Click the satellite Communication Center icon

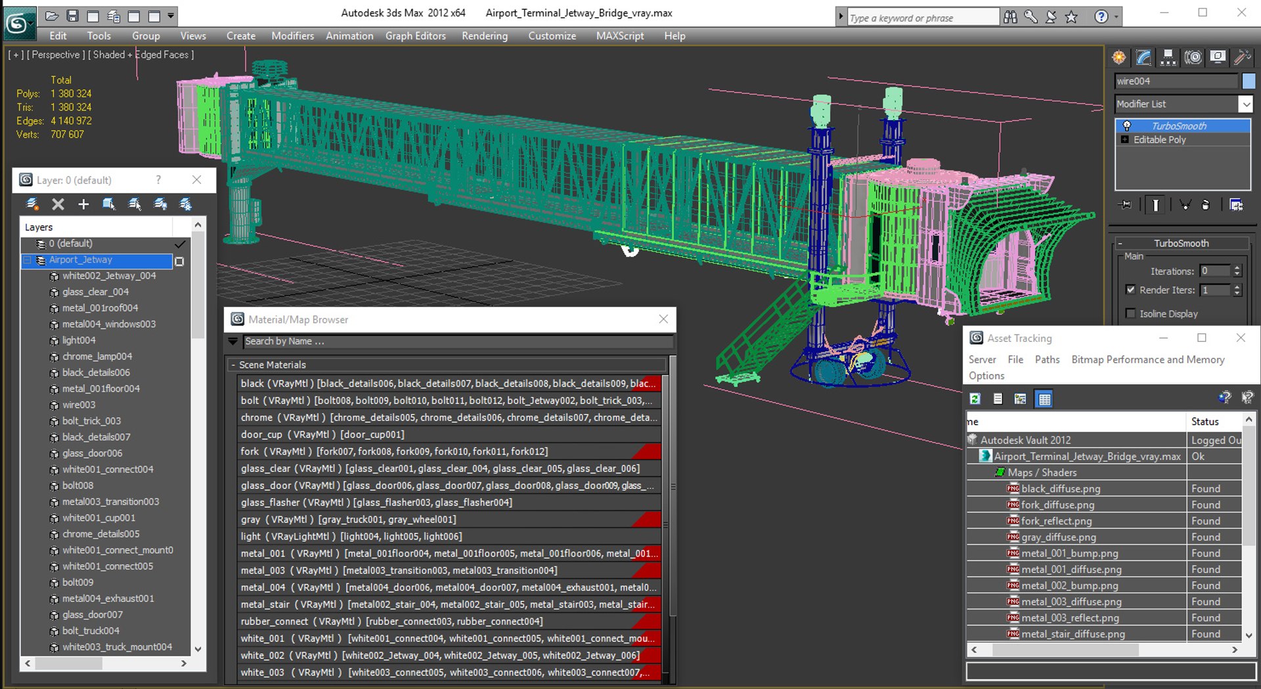click(1051, 18)
